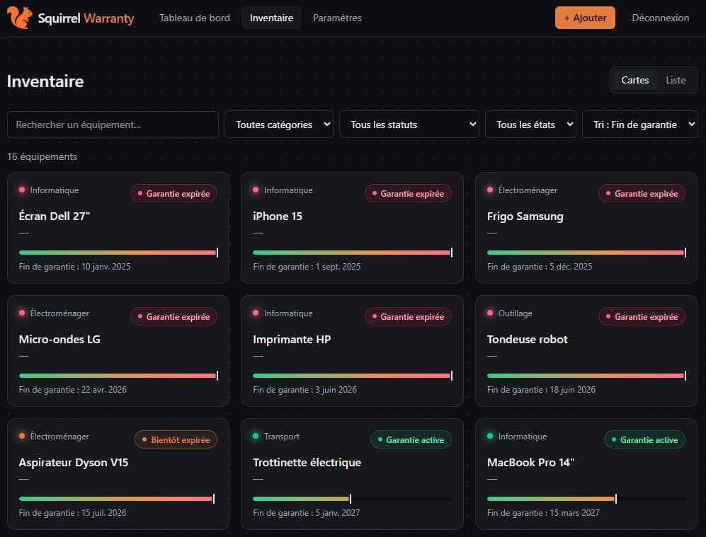The width and height of the screenshot is (706, 537).
Task: Click the pink category dot on Imprimante HP card
Action: pyautogui.click(x=256, y=313)
